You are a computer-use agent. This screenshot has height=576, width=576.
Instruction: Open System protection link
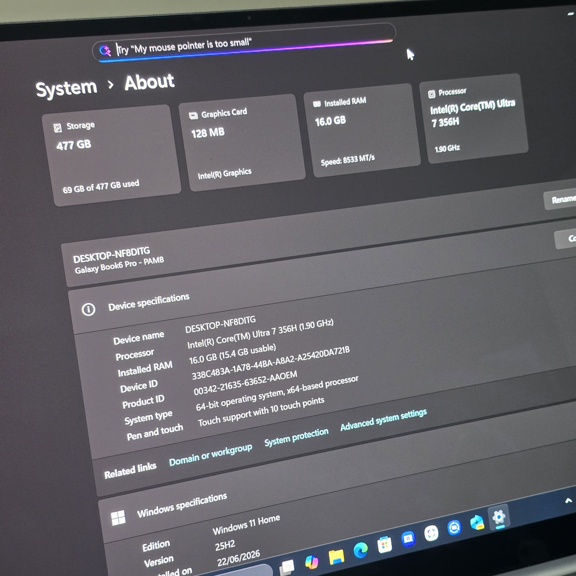tap(296, 437)
